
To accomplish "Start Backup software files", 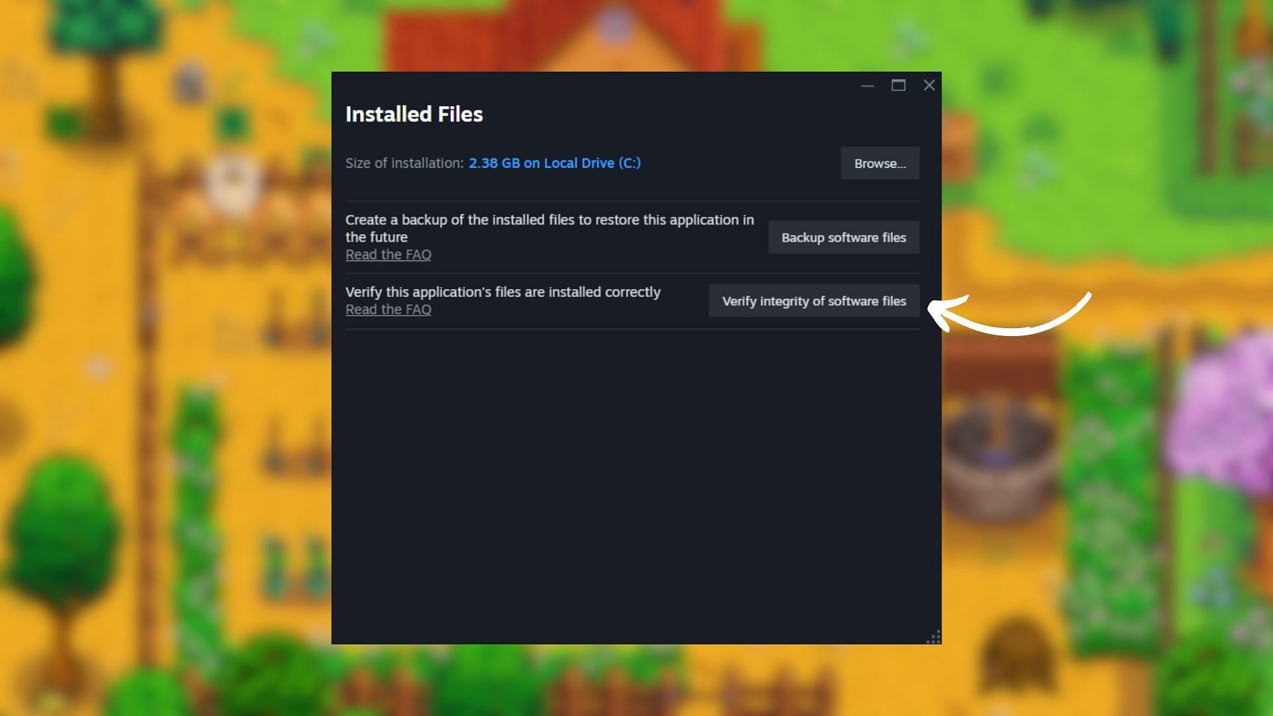I will (843, 237).
